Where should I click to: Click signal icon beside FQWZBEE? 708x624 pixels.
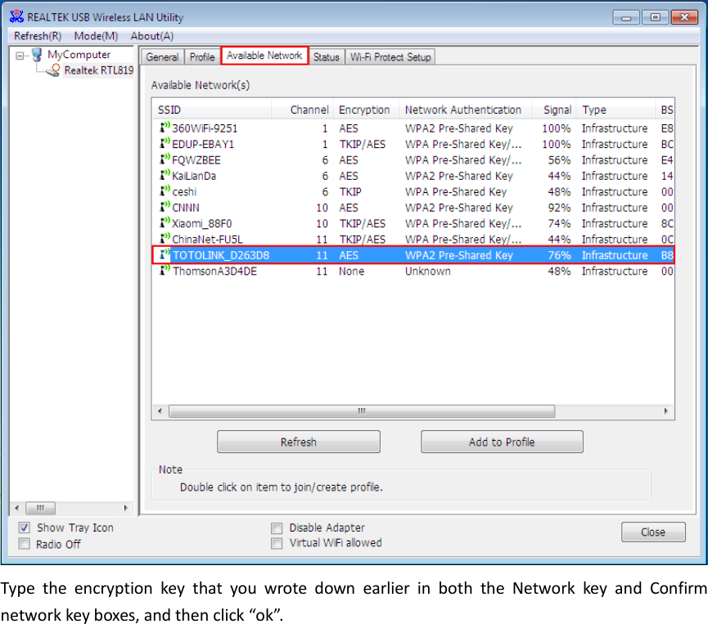tap(165, 159)
